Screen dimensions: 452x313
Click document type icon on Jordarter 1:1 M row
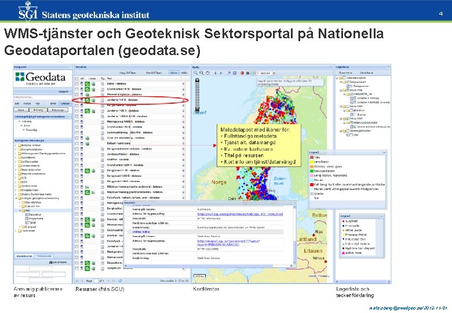pos(103,100)
